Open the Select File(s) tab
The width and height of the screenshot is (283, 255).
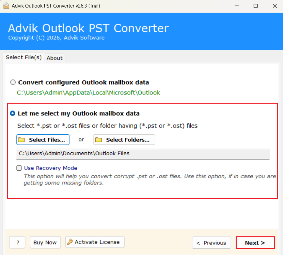click(24, 57)
